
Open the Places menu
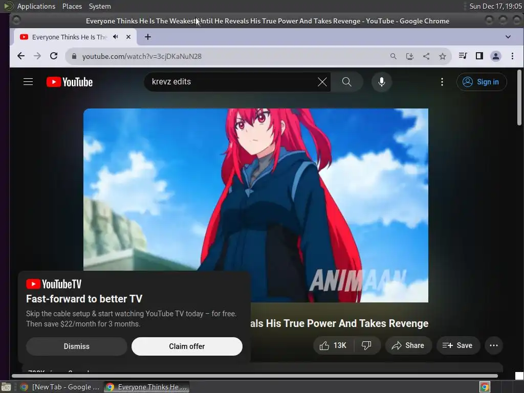[x=72, y=6]
